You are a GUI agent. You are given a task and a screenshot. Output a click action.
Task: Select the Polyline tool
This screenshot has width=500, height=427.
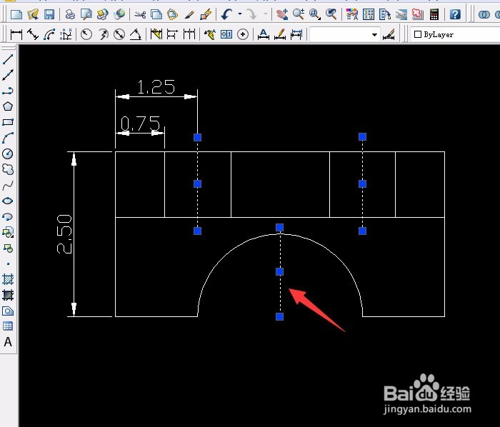(x=8, y=91)
